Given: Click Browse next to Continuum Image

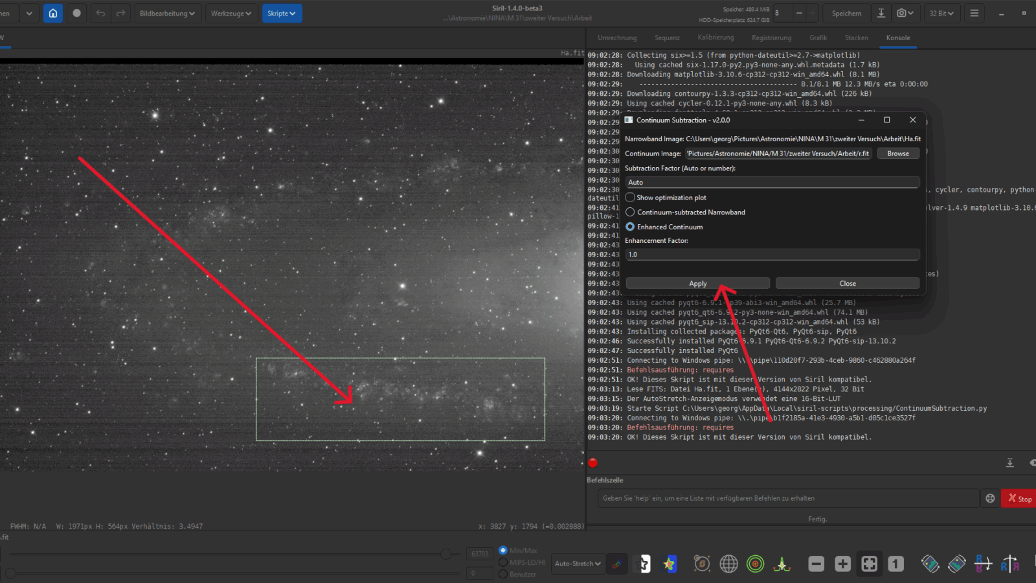Looking at the screenshot, I should 897,154.
